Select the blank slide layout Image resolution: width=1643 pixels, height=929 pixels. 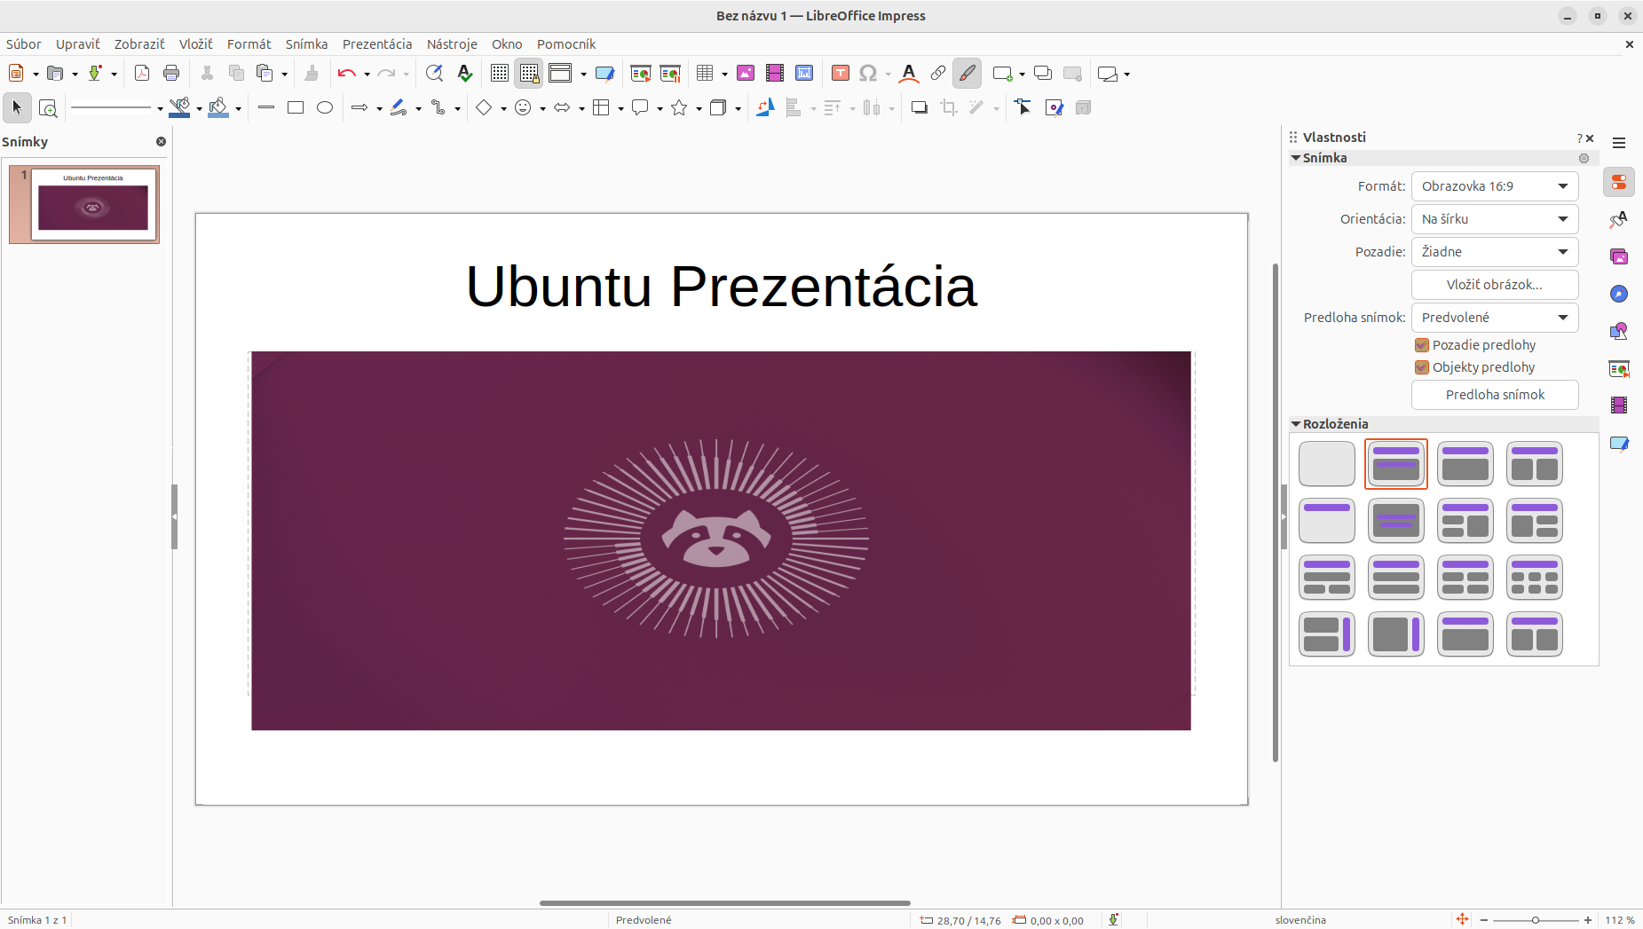point(1327,464)
